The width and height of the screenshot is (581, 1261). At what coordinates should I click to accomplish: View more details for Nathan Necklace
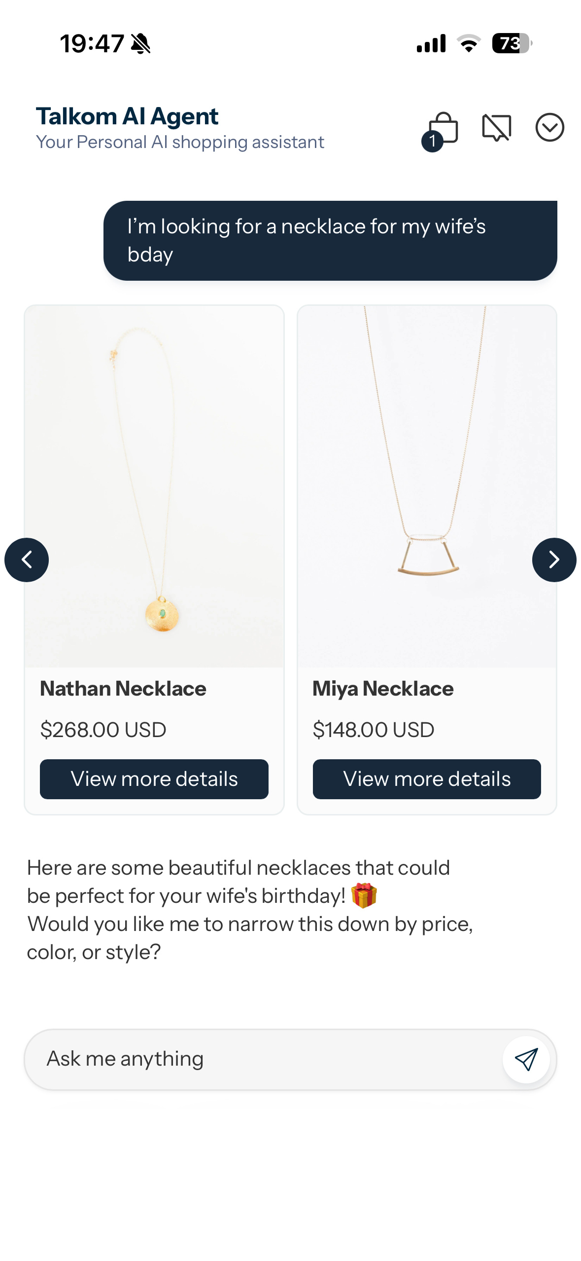click(x=154, y=779)
